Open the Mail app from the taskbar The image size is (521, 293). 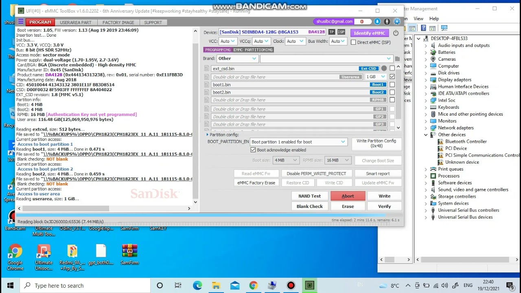pos(235,285)
